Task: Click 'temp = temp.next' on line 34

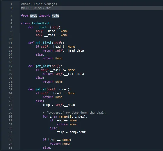Action: [71, 132]
